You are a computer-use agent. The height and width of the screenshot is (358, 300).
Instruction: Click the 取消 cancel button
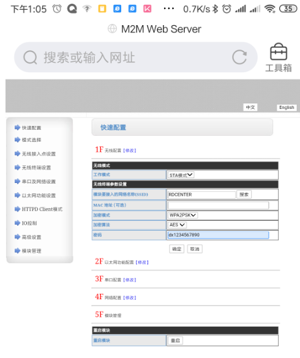[x=195, y=249]
